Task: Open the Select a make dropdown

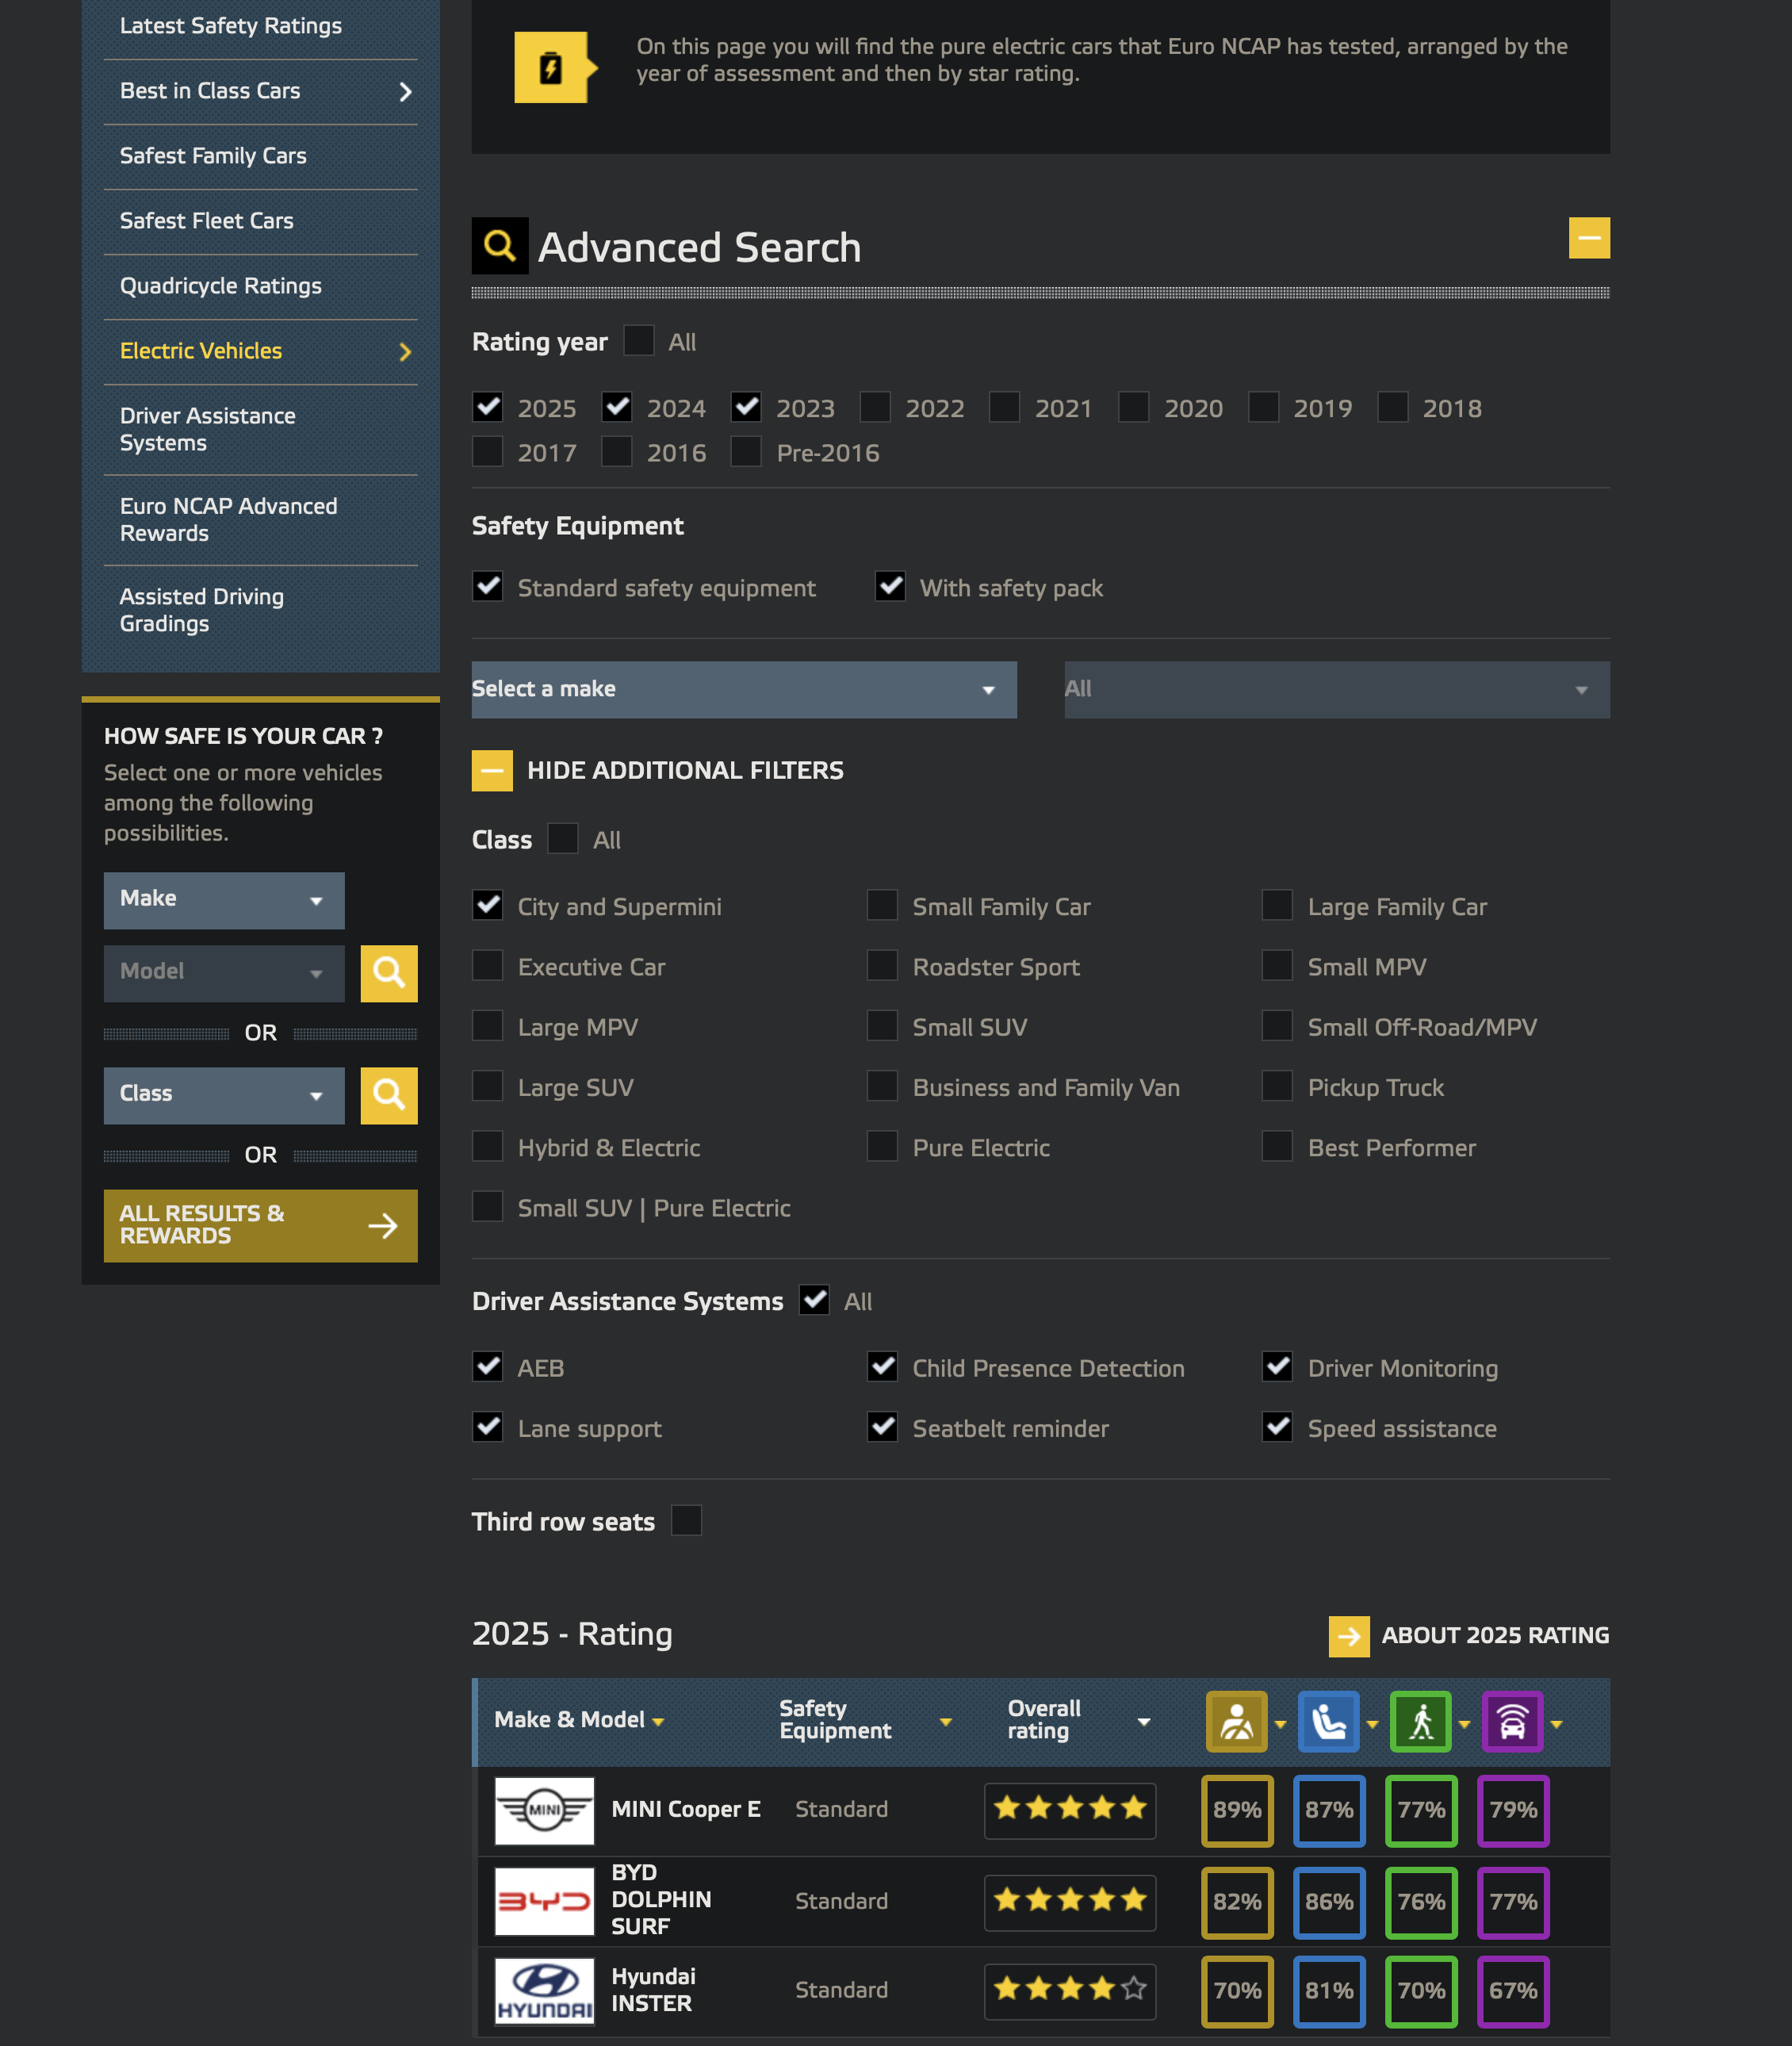Action: (743, 689)
